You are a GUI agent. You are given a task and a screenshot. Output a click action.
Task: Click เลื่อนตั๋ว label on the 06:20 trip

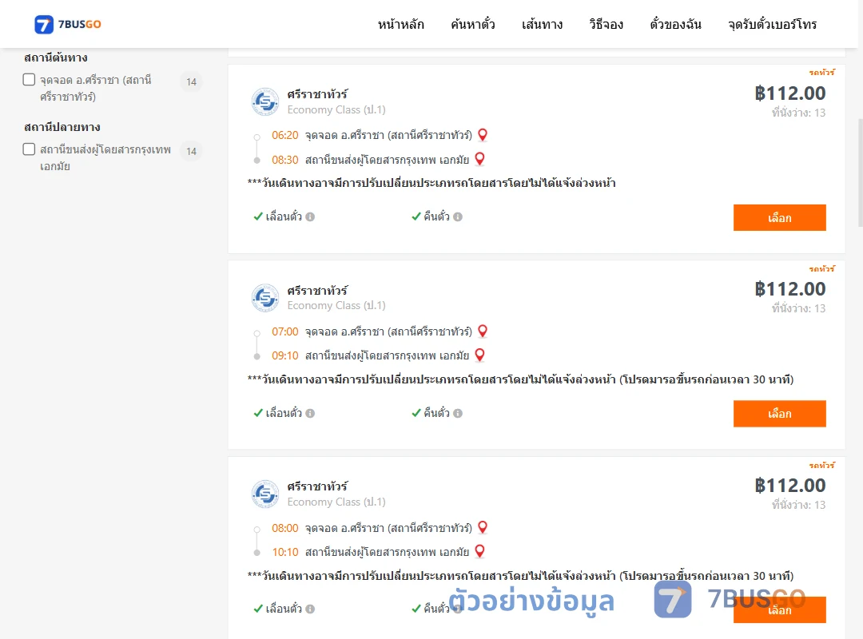[284, 216]
